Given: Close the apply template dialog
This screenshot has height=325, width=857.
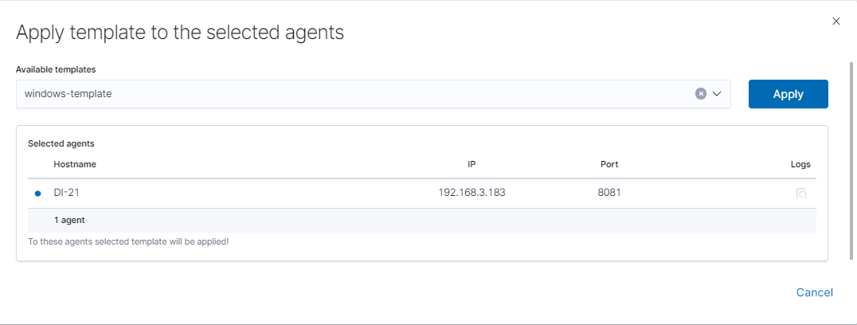Looking at the screenshot, I should click(836, 22).
